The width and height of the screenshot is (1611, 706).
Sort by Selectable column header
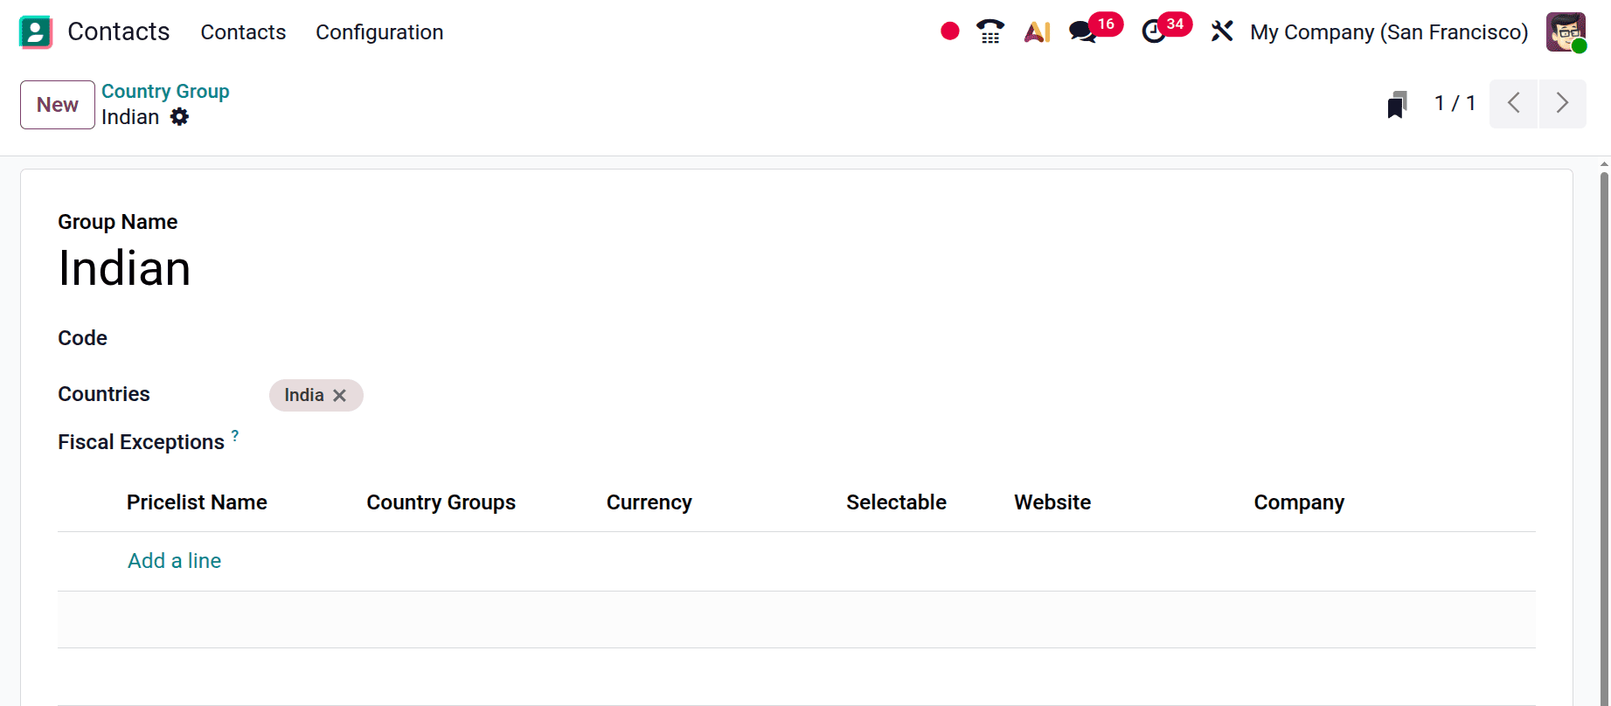(896, 502)
